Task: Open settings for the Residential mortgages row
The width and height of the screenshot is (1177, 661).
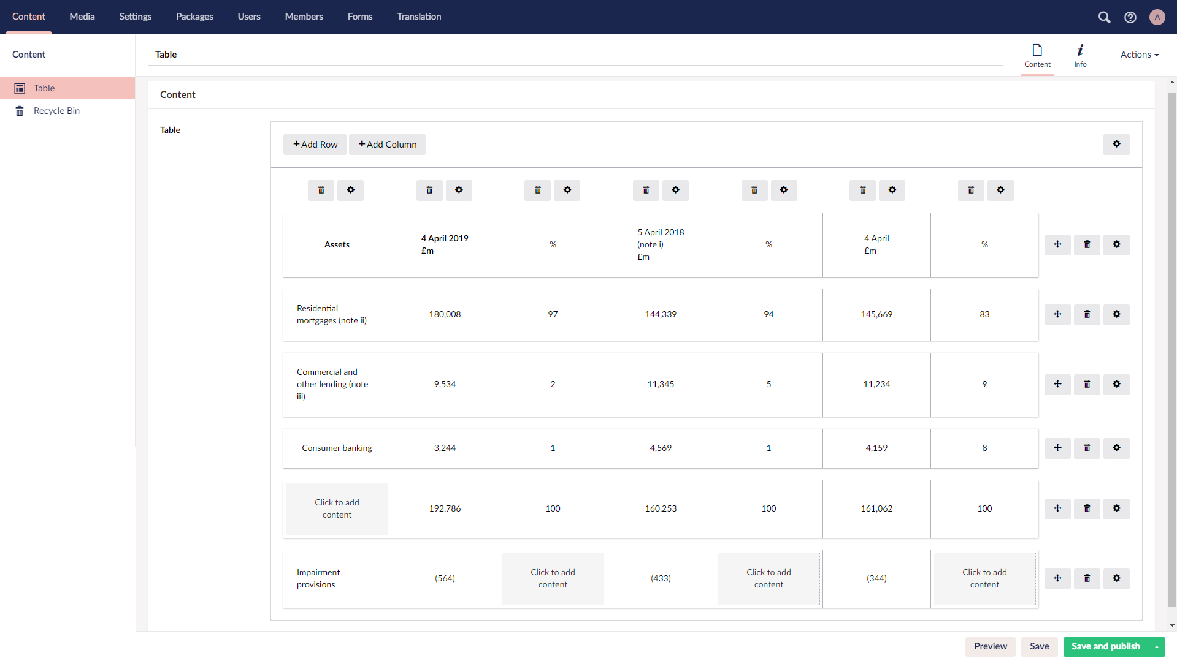Action: pos(1116,314)
